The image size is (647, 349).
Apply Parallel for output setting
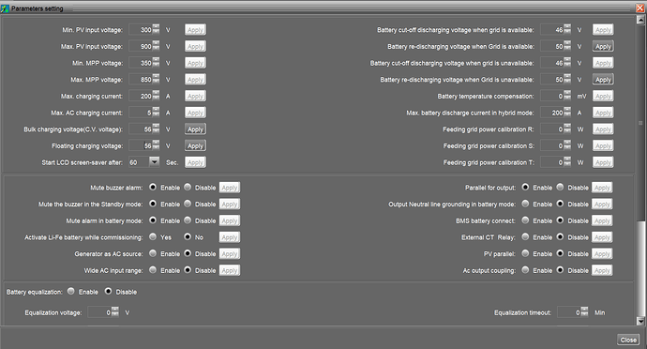[x=602, y=188]
